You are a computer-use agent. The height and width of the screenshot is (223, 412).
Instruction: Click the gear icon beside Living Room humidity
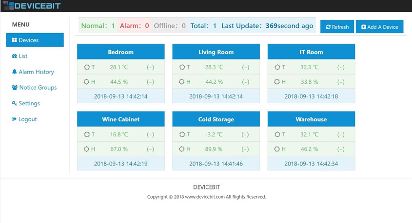[182, 82]
